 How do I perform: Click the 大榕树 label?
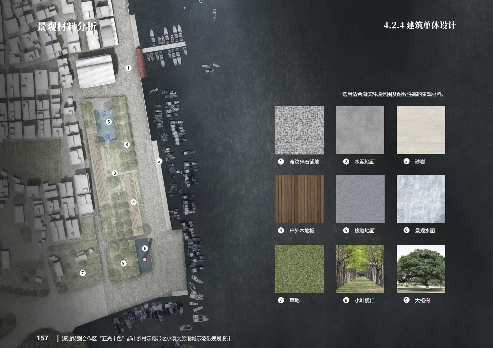click(422, 300)
